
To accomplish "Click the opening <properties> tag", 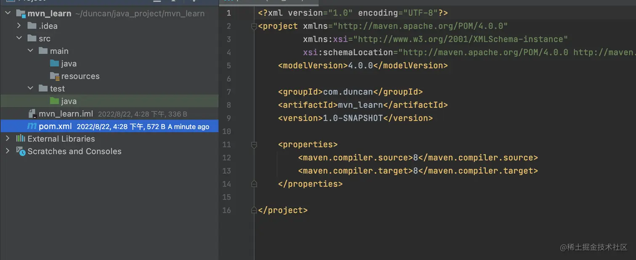I will [308, 145].
